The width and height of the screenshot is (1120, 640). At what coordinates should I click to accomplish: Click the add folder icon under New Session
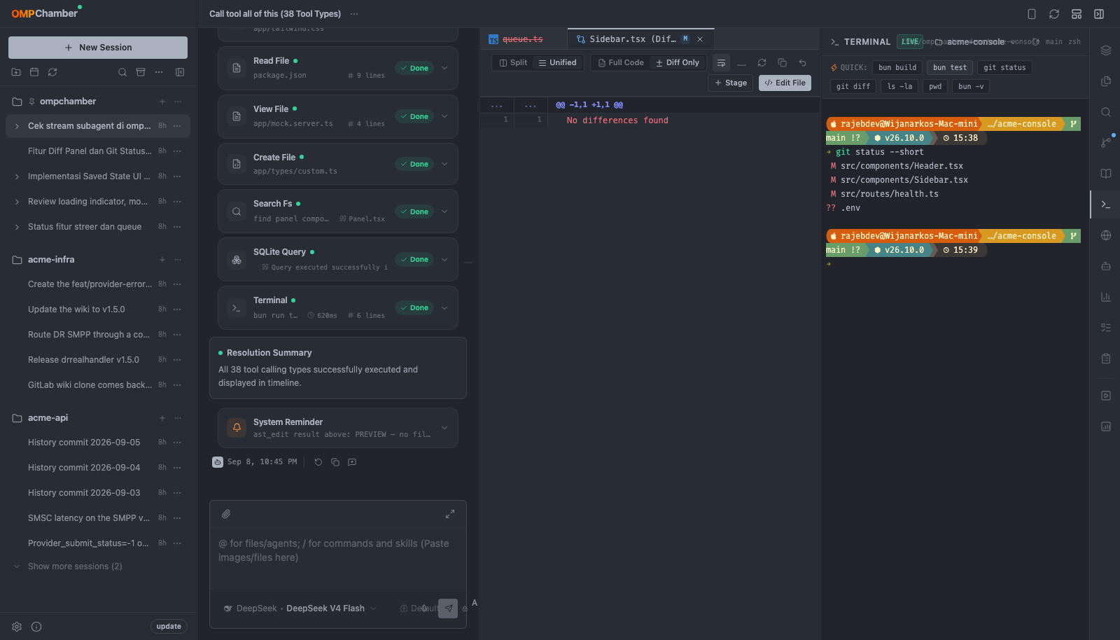tap(16, 72)
